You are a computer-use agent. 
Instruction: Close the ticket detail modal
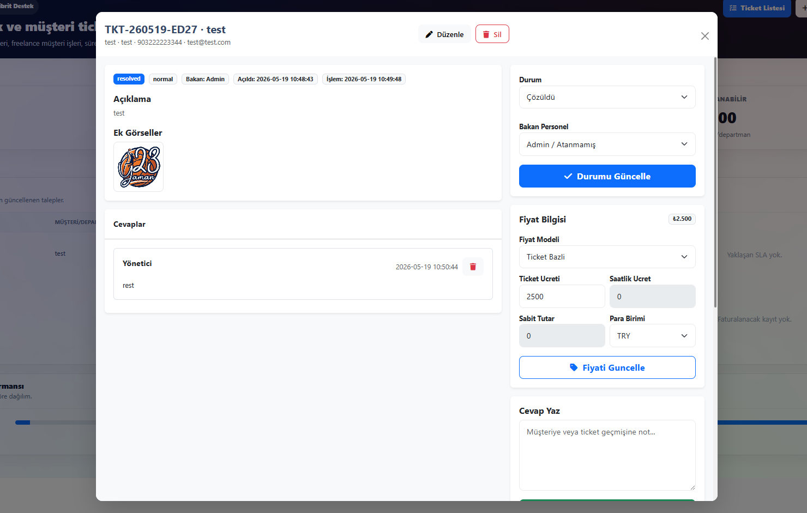(704, 36)
